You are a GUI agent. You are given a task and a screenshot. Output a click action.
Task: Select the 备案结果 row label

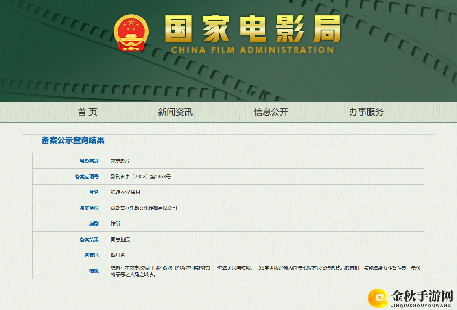pos(89,240)
